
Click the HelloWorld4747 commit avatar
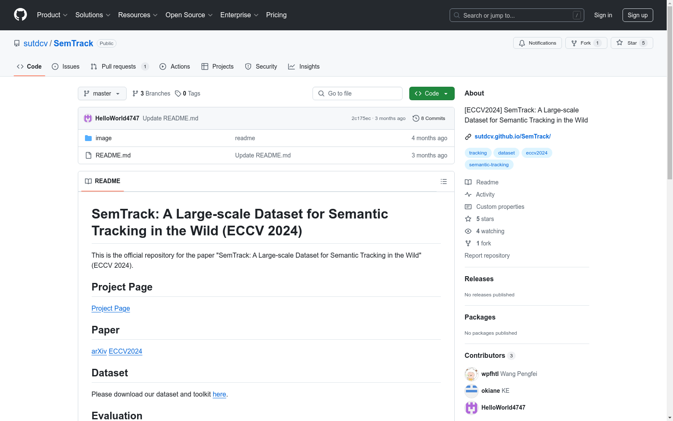point(88,118)
